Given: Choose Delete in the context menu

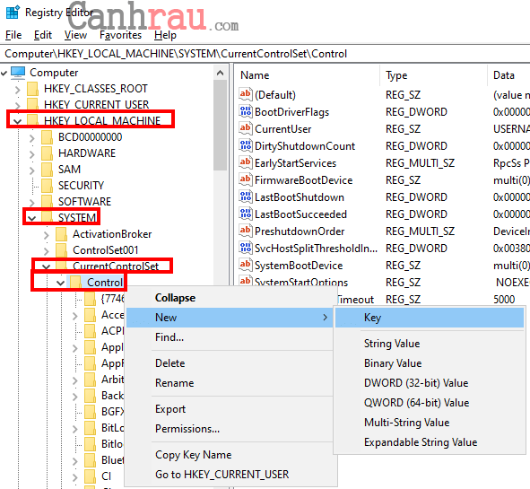Looking at the screenshot, I should point(230,362).
